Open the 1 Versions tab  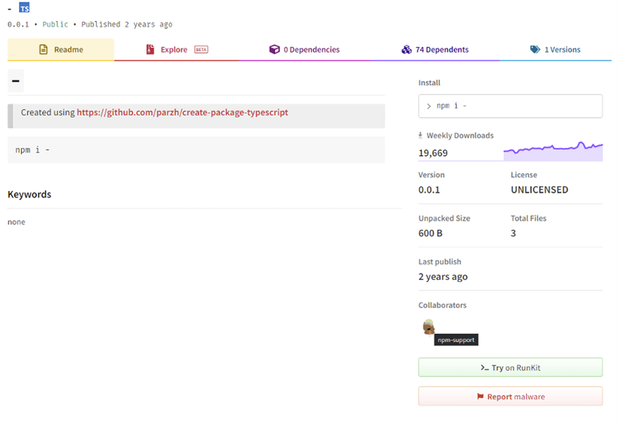click(555, 49)
